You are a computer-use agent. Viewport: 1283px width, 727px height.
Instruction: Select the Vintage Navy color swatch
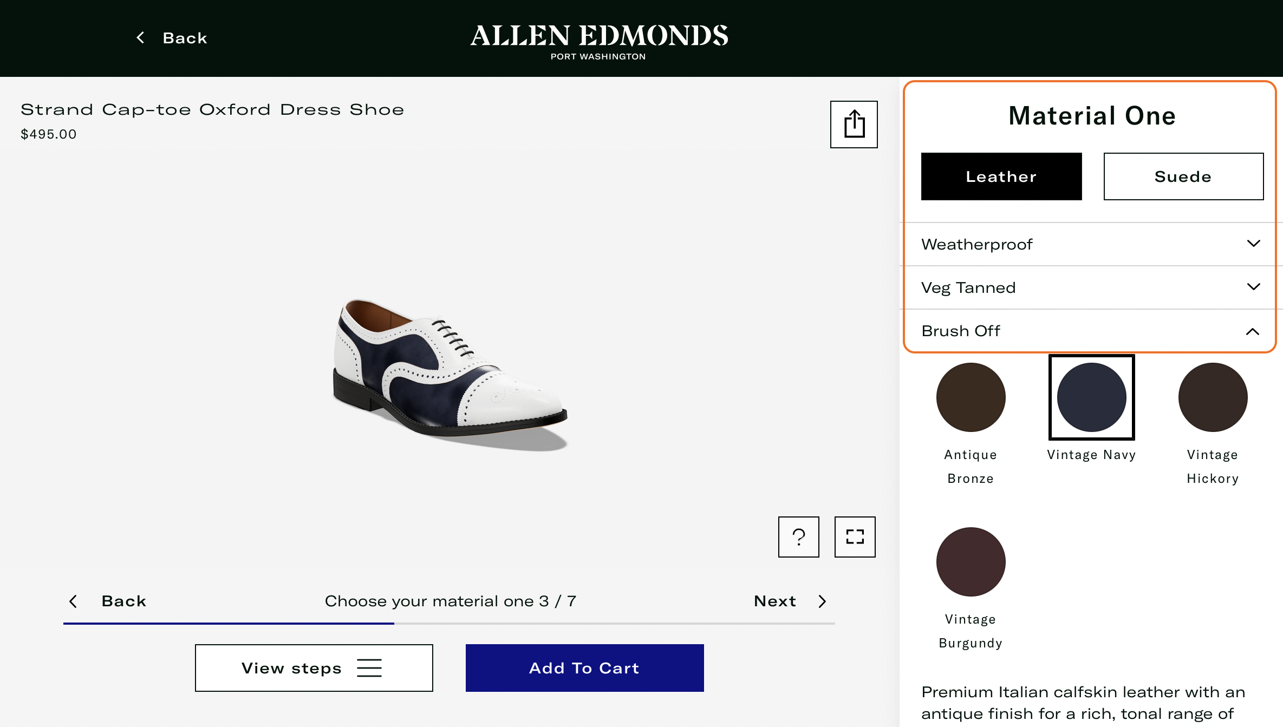1091,397
